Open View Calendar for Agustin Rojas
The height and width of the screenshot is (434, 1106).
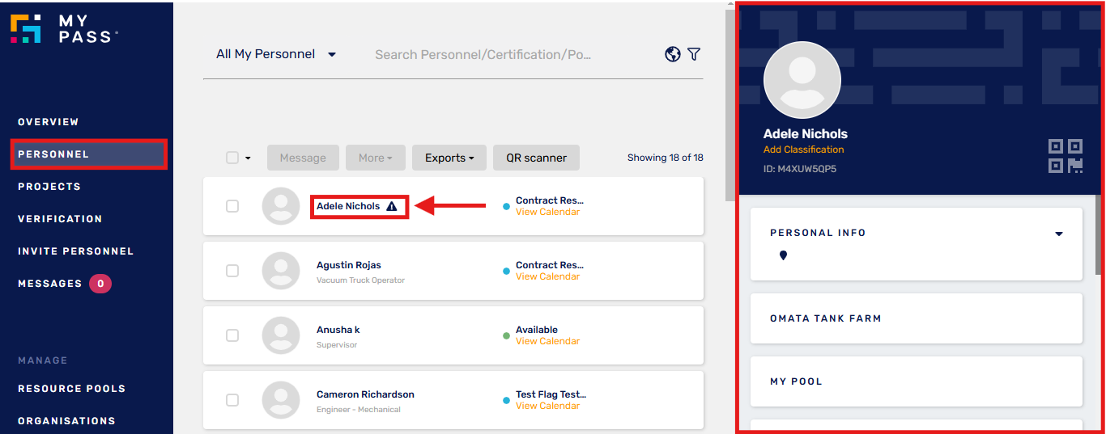[x=547, y=276]
